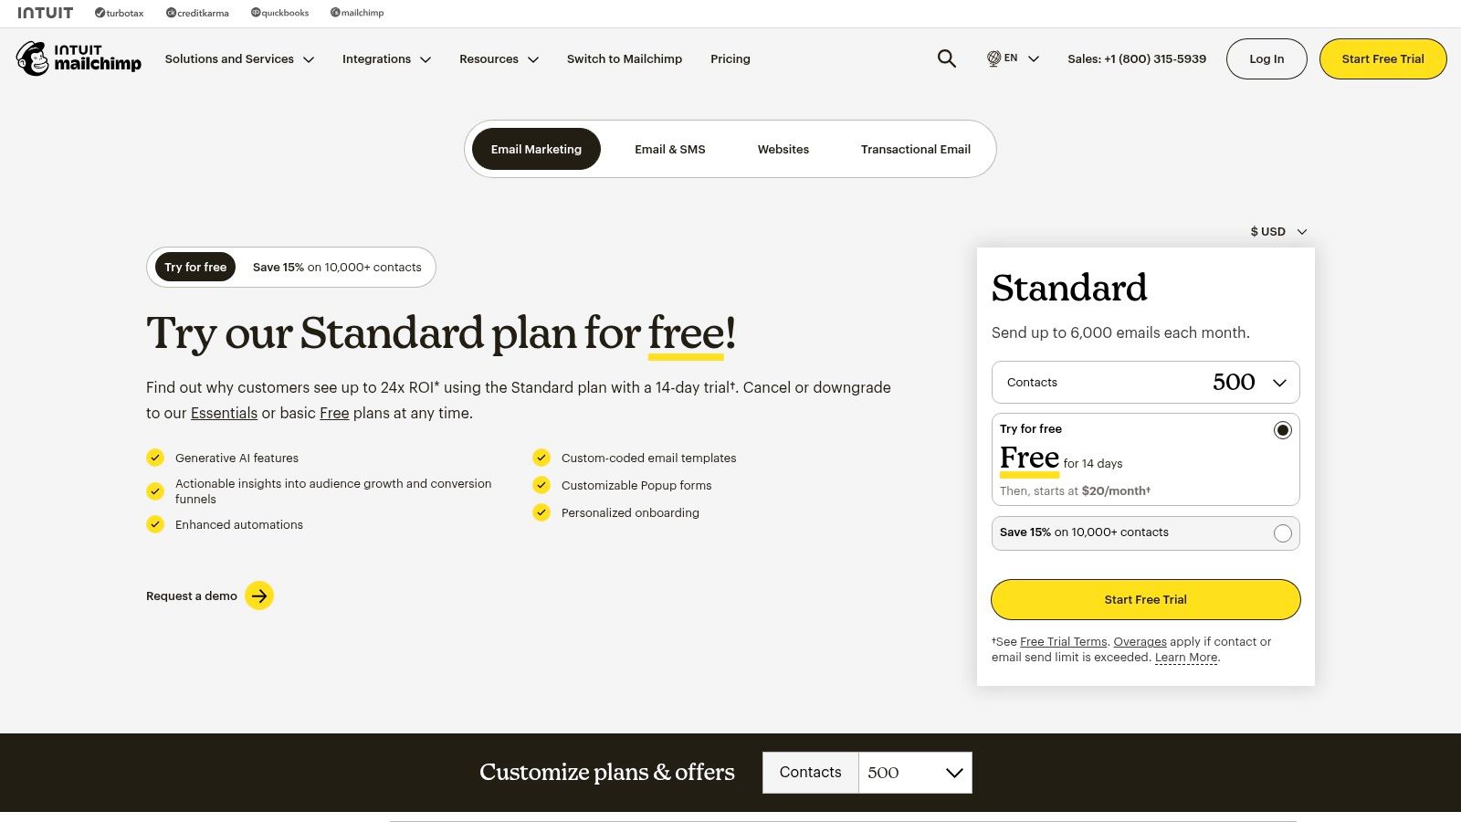Open search with the magnifier icon

click(946, 58)
